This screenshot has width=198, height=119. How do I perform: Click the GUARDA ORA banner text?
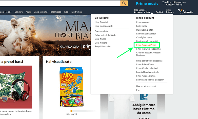click(x=70, y=47)
